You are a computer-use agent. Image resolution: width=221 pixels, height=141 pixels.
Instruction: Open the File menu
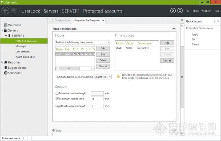pyautogui.click(x=187, y=11)
